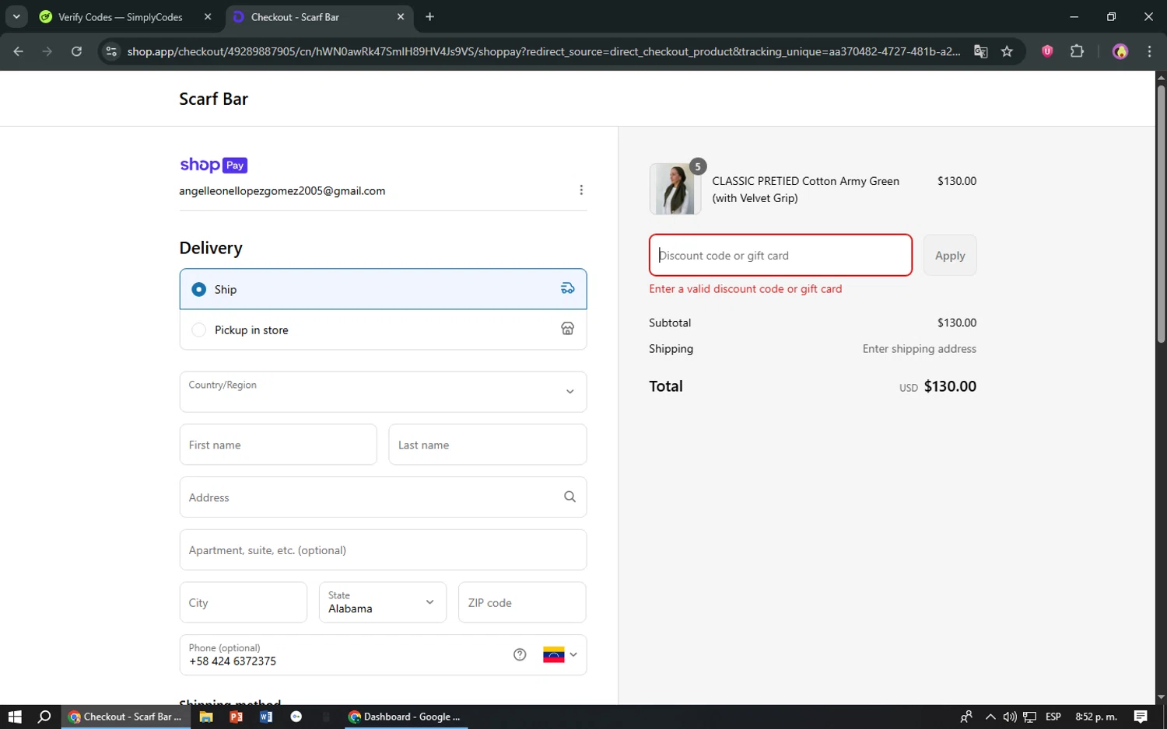Click the People icon in system tray
Viewport: 1167px width, 729px height.
966,717
